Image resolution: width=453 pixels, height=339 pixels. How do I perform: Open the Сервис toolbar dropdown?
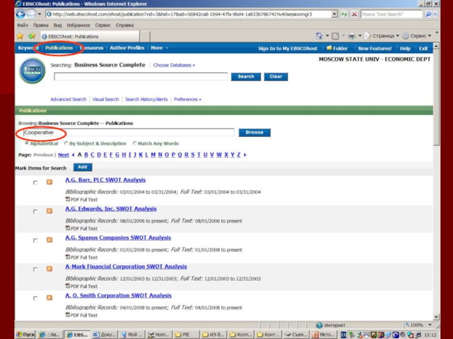[x=430, y=36]
